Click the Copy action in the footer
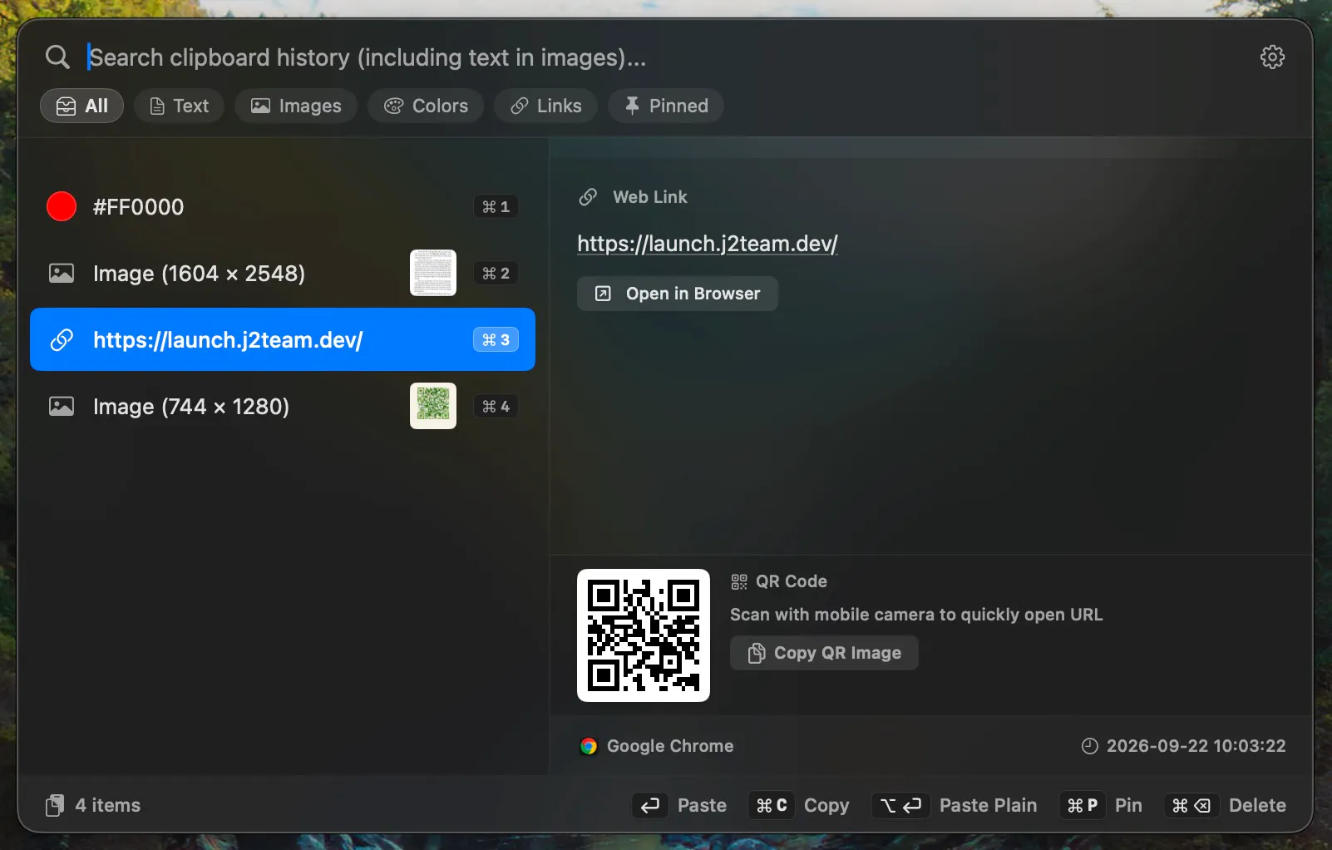This screenshot has width=1332, height=850. pos(798,805)
